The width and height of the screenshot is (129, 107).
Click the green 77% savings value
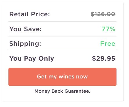point(108,29)
